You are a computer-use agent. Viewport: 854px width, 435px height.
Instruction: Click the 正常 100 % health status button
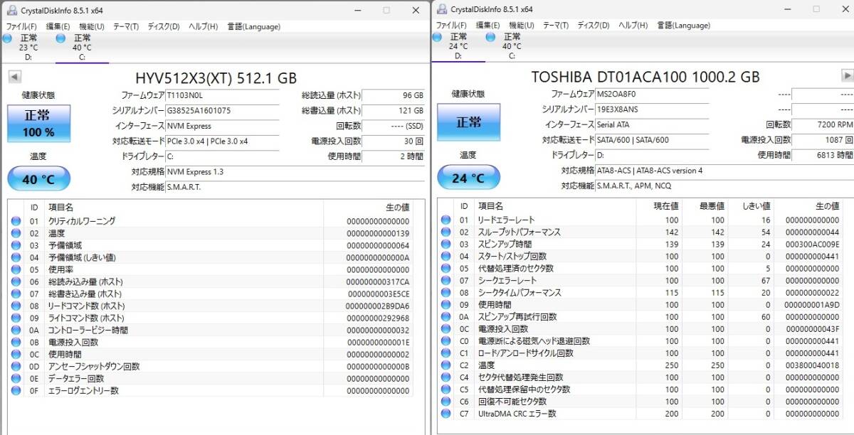point(38,124)
